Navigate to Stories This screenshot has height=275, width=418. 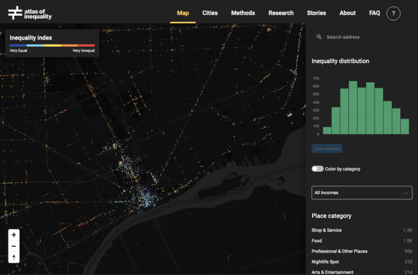pyautogui.click(x=316, y=13)
